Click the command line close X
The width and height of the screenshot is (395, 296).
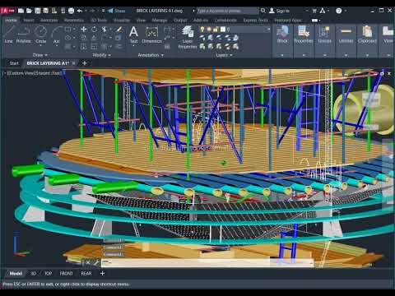(88, 262)
